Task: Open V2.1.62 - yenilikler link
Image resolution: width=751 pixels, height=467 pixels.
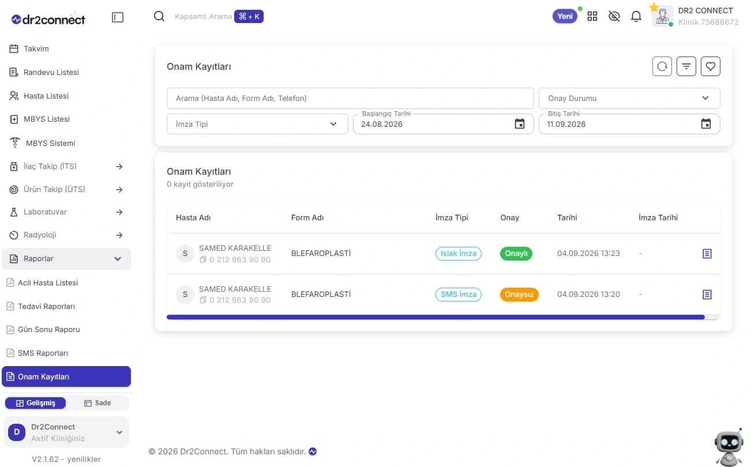Action: (x=66, y=460)
